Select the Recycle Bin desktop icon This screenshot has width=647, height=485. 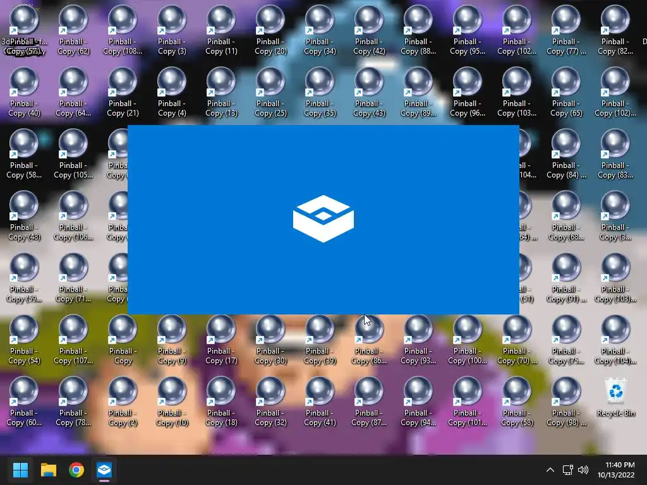(x=615, y=397)
